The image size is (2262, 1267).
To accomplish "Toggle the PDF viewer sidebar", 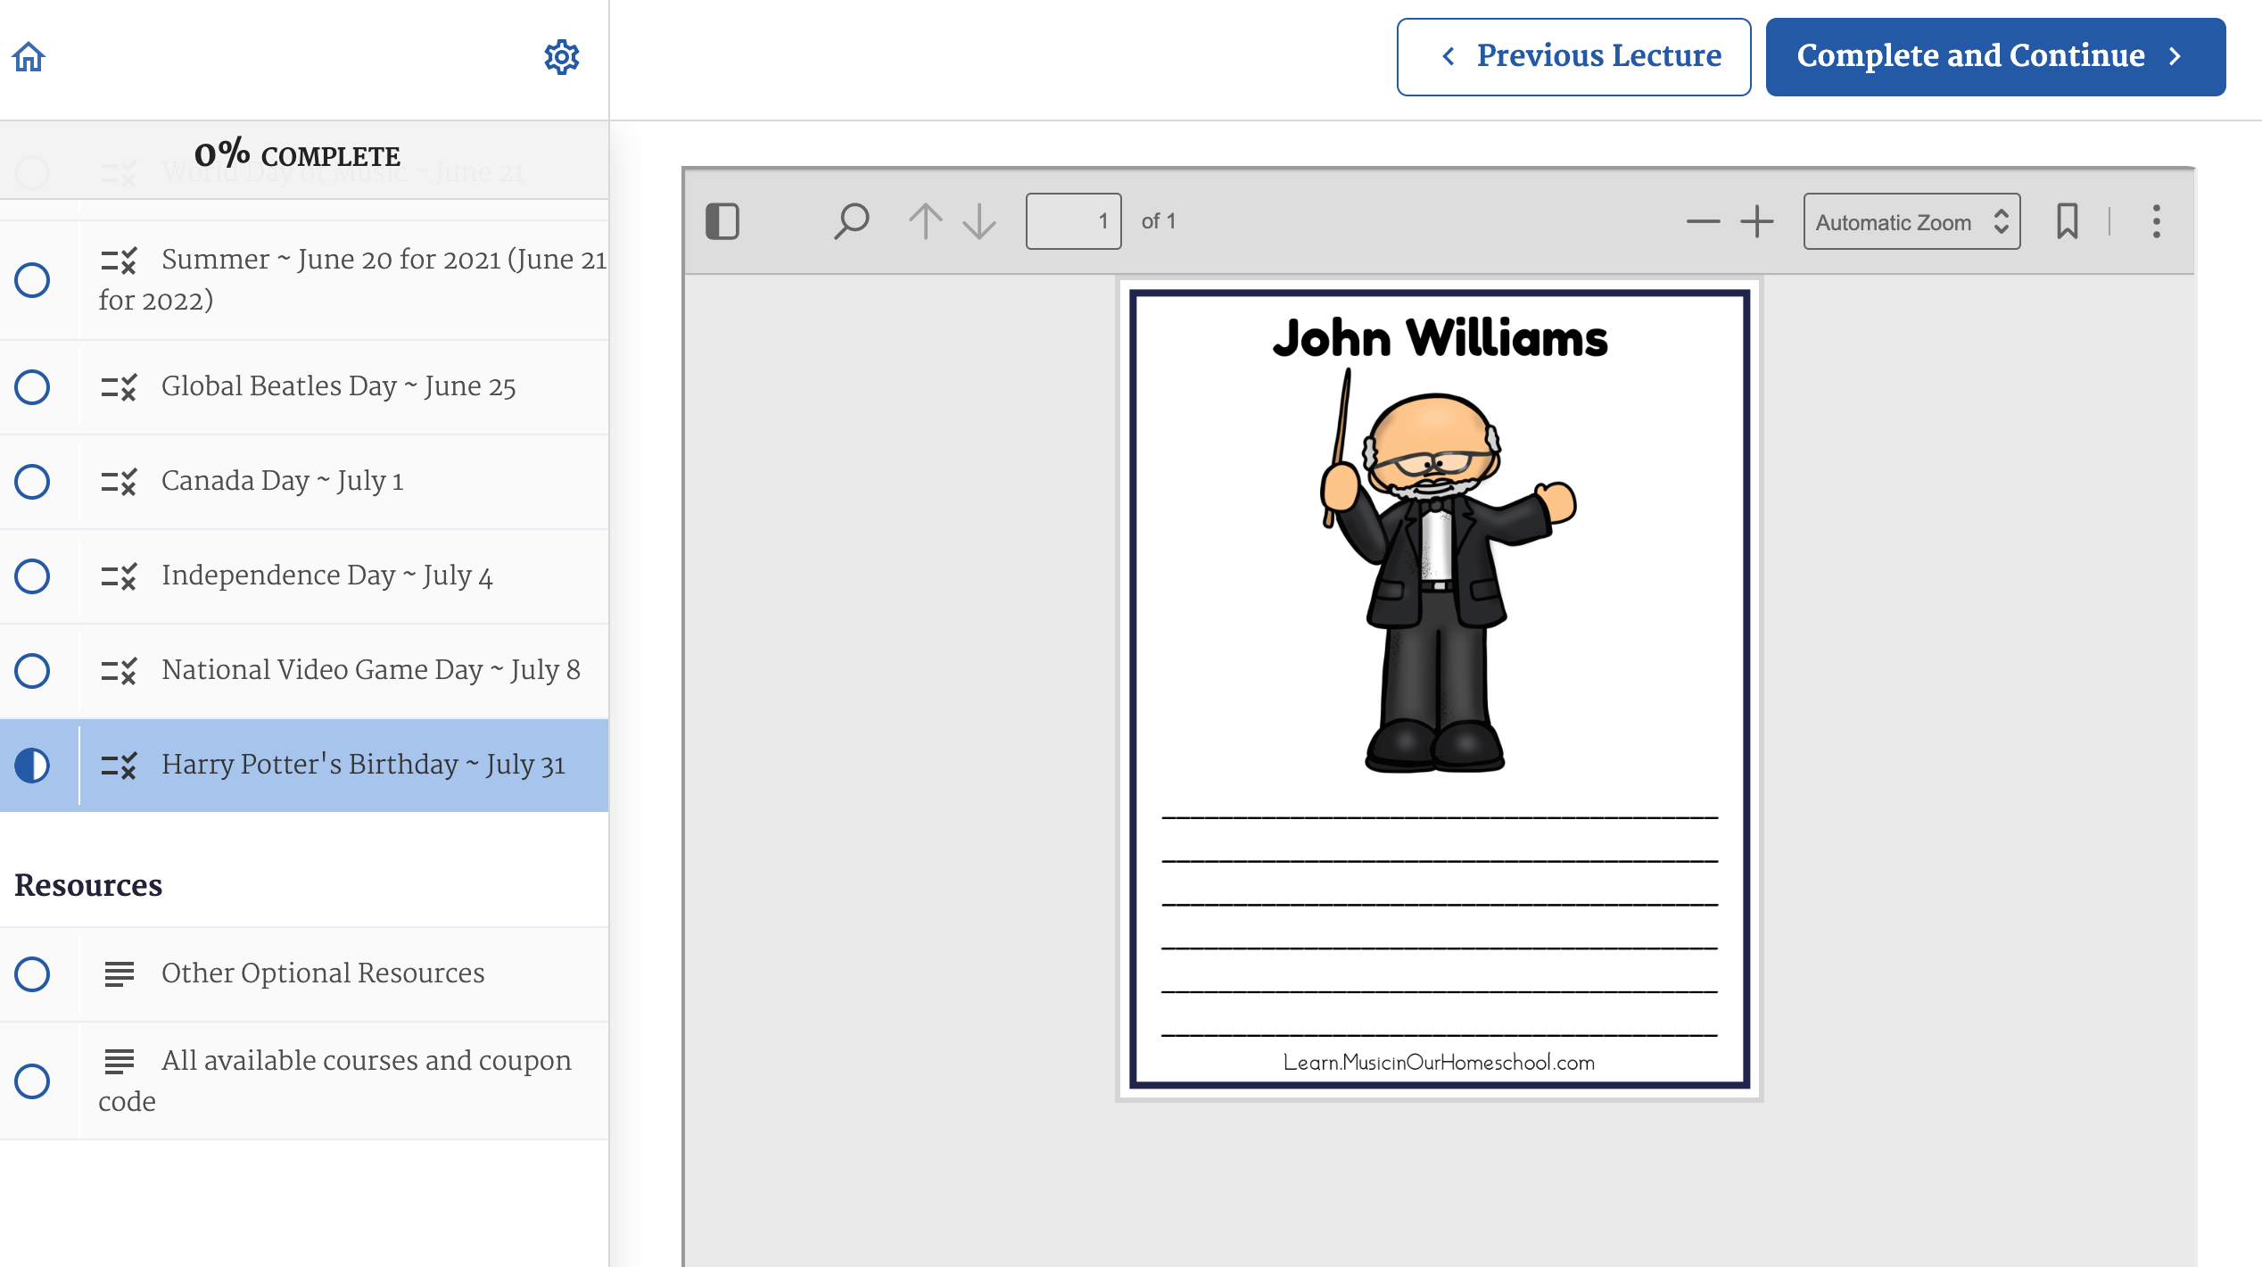I will click(722, 221).
